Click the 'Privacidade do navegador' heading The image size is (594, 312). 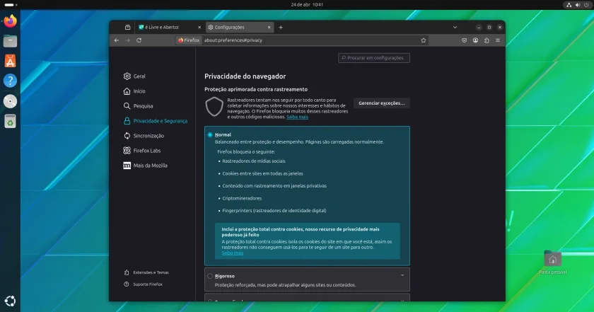(245, 76)
